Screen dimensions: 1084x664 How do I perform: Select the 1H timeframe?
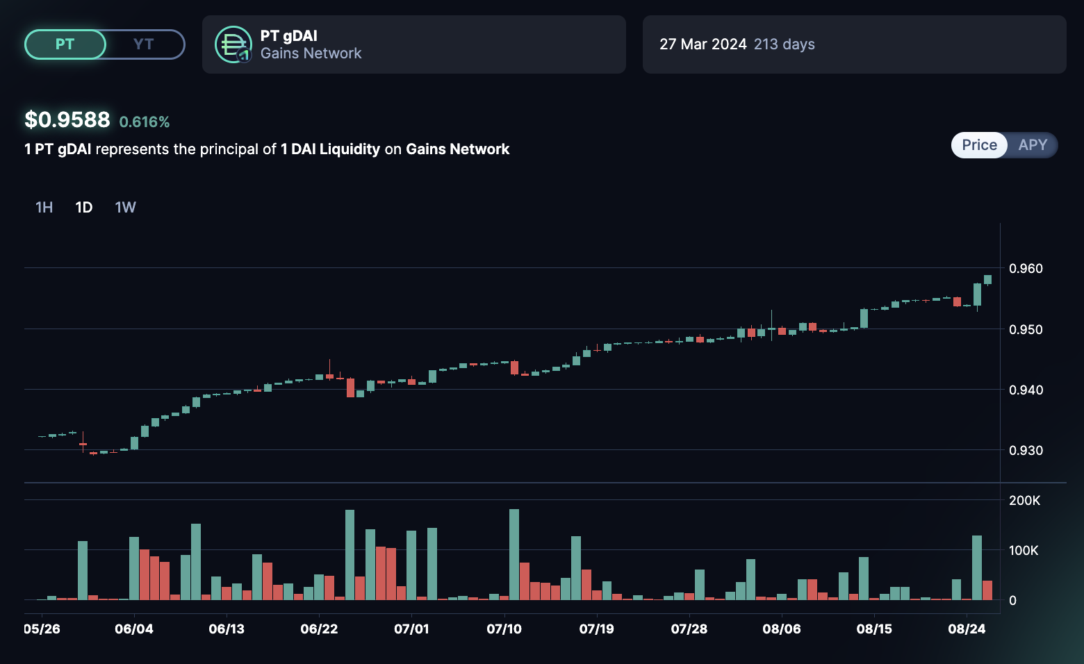click(44, 208)
